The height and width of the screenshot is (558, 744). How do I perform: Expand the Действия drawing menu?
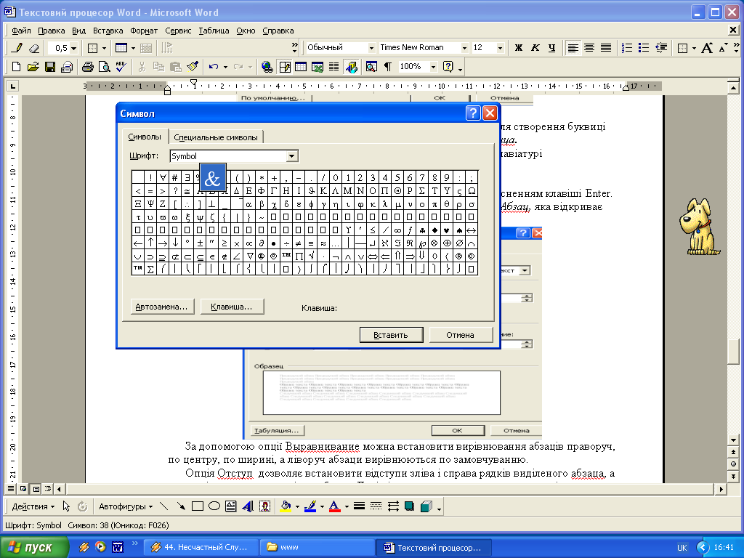33,506
